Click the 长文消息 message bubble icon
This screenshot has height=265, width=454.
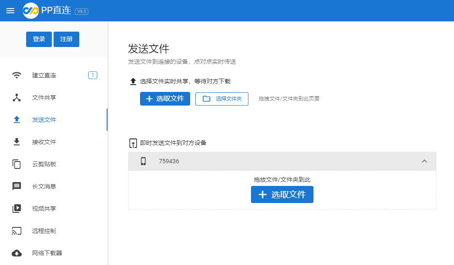[x=16, y=186]
